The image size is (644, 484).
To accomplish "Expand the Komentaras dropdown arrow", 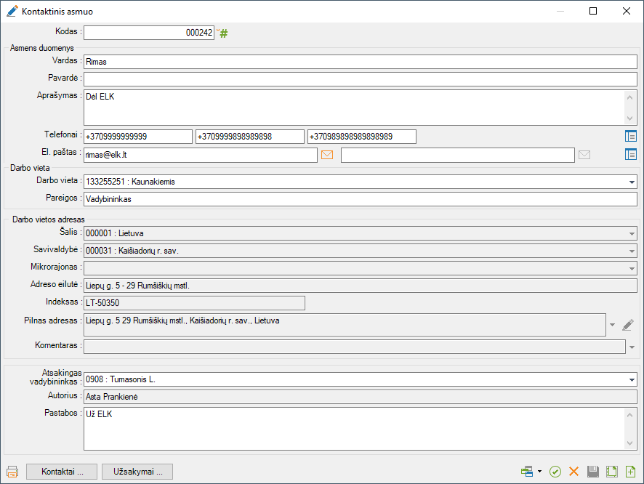I will (632, 347).
